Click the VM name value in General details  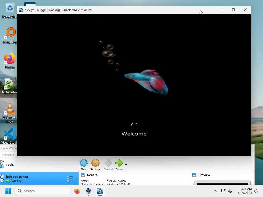click(x=116, y=181)
